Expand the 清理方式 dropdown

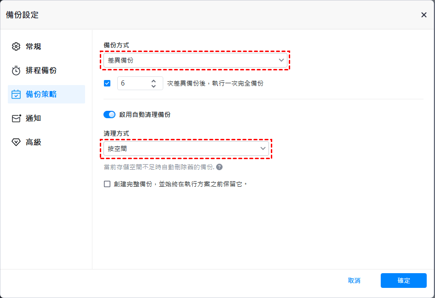tap(186, 149)
